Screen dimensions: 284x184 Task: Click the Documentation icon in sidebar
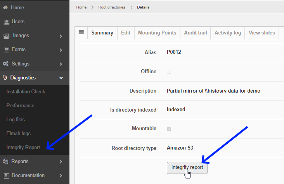click(x=6, y=175)
